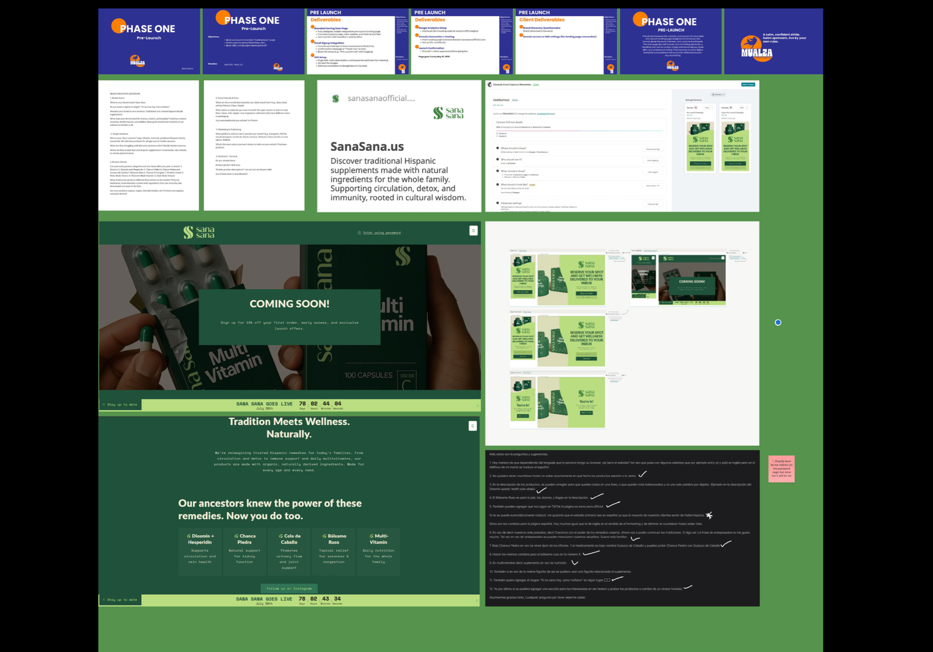Open the Preview dropdown in Mailchimp
This screenshot has height=652, width=933.
click(718, 94)
